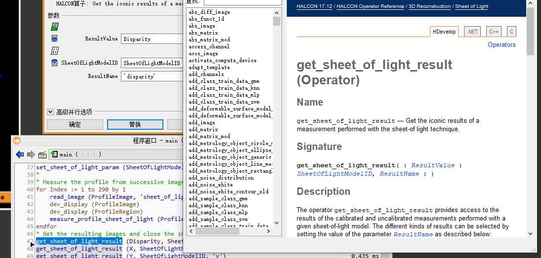Select abs_matrix_mod in the operator list

209,39
